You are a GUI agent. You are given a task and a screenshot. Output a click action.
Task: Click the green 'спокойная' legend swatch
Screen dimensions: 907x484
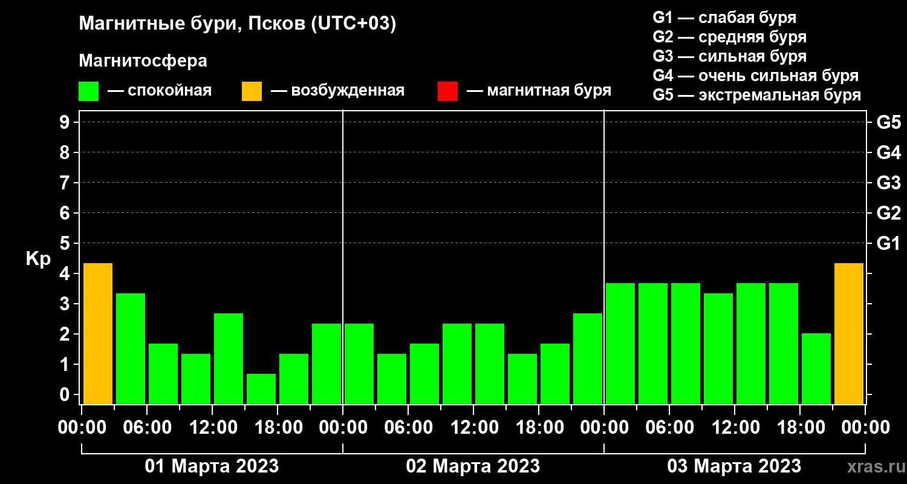click(x=89, y=91)
